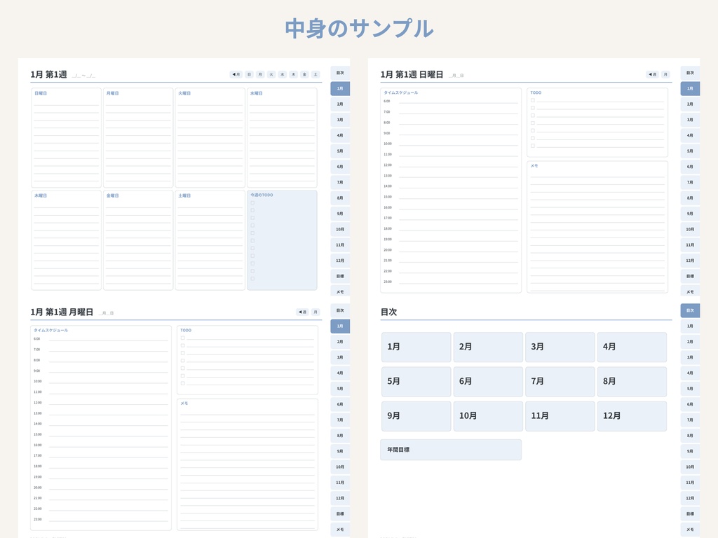Click 1月 第1週 title on weekly page
This screenshot has height=538, width=718.
[48, 74]
